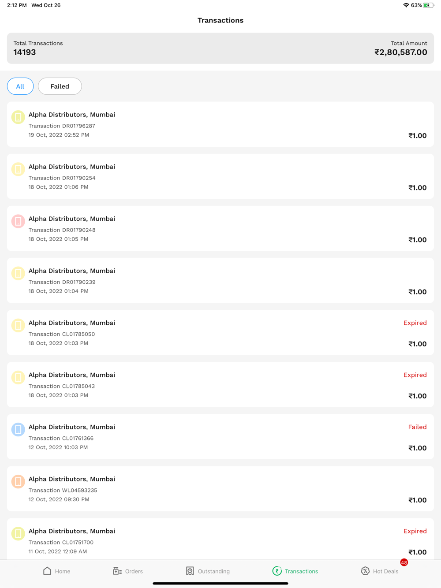The height and width of the screenshot is (588, 441).
Task: Open transaction DR01796287 details
Action: tap(220, 124)
